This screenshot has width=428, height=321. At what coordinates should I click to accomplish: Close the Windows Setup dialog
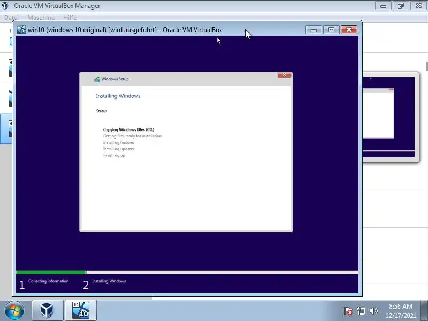[285, 75]
